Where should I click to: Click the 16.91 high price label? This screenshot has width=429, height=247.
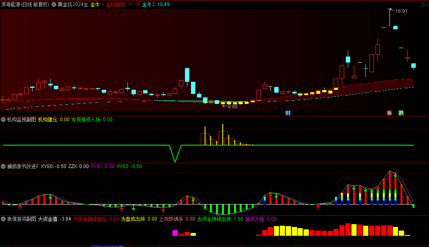[x=401, y=11]
